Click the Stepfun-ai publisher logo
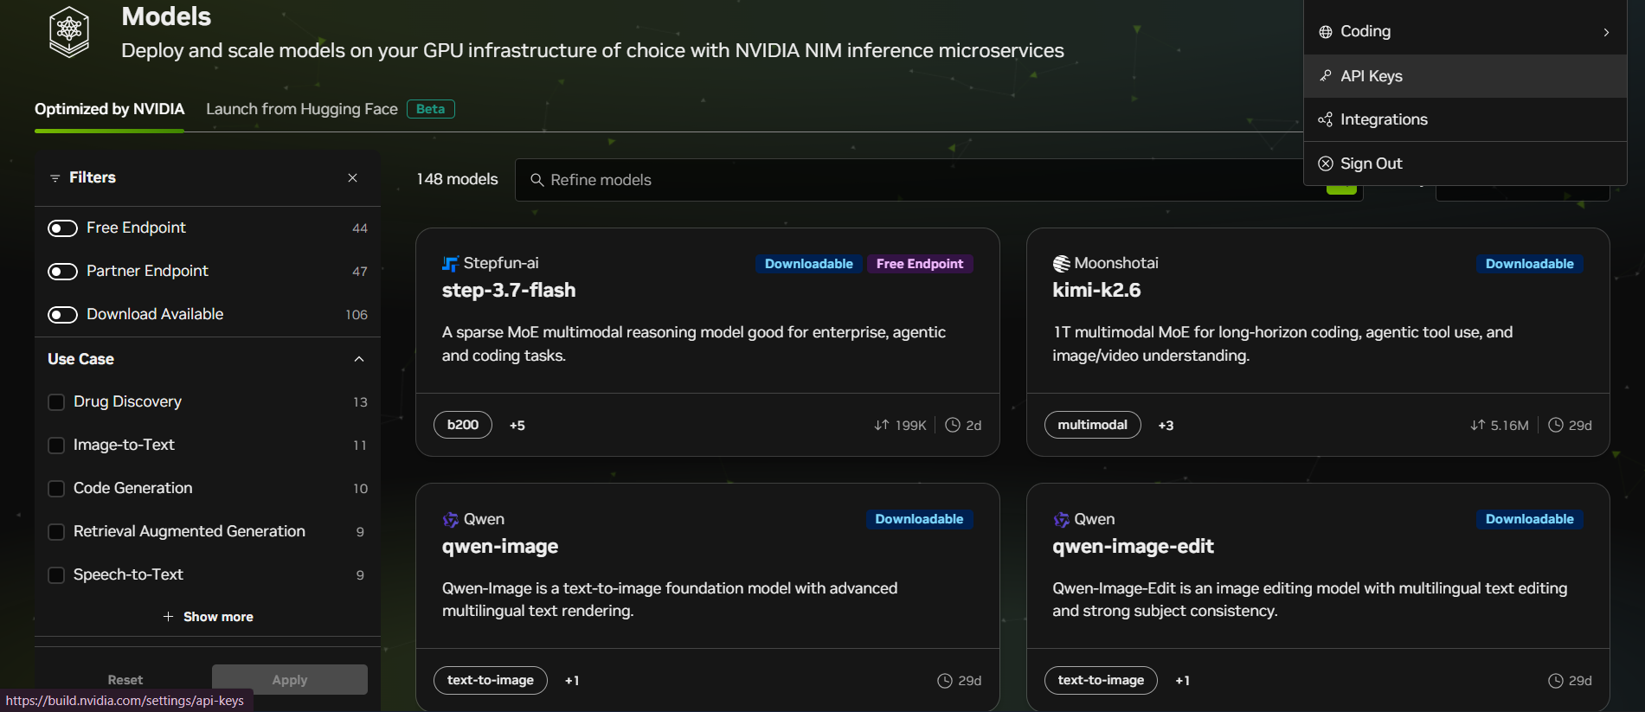Image resolution: width=1645 pixels, height=712 pixels. [450, 264]
